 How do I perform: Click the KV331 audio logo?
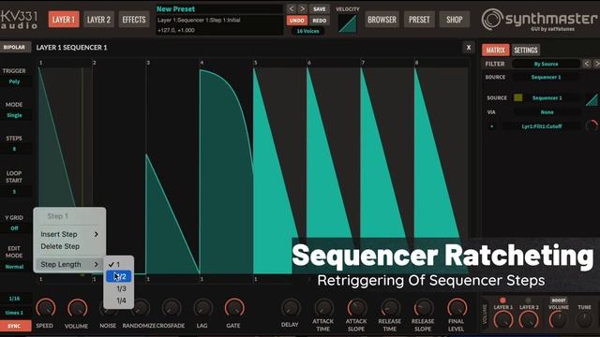coord(19,20)
